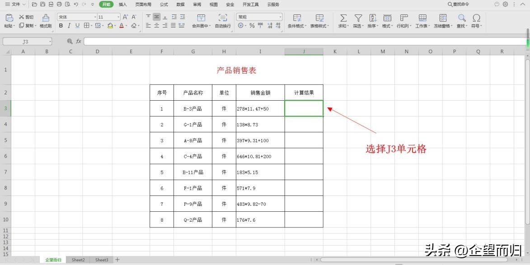Expand the 文件 menu arrow
This screenshot has width=530, height=265.
coord(24,5)
